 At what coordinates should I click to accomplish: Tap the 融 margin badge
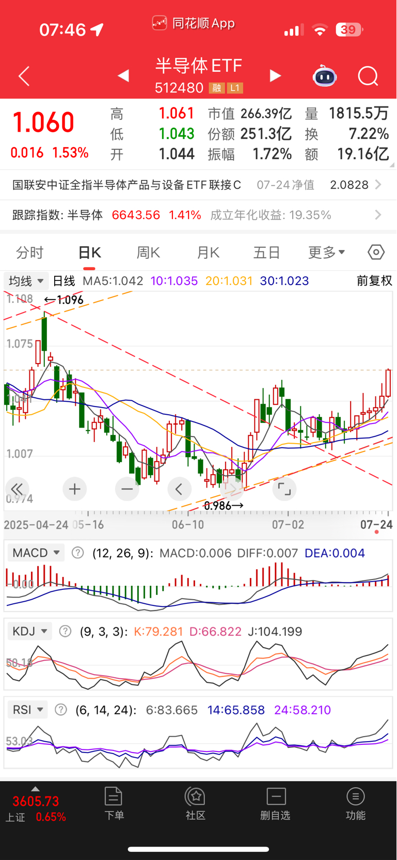point(216,88)
